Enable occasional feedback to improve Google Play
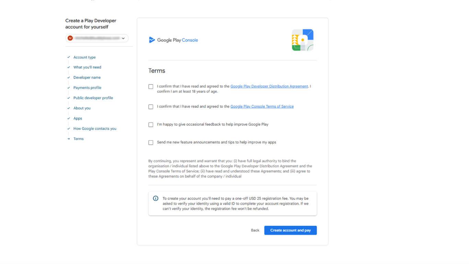Viewport: 469px width, 264px height. [151, 125]
